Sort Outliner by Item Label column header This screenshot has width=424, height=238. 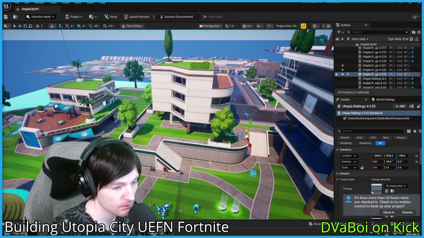click(x=360, y=39)
